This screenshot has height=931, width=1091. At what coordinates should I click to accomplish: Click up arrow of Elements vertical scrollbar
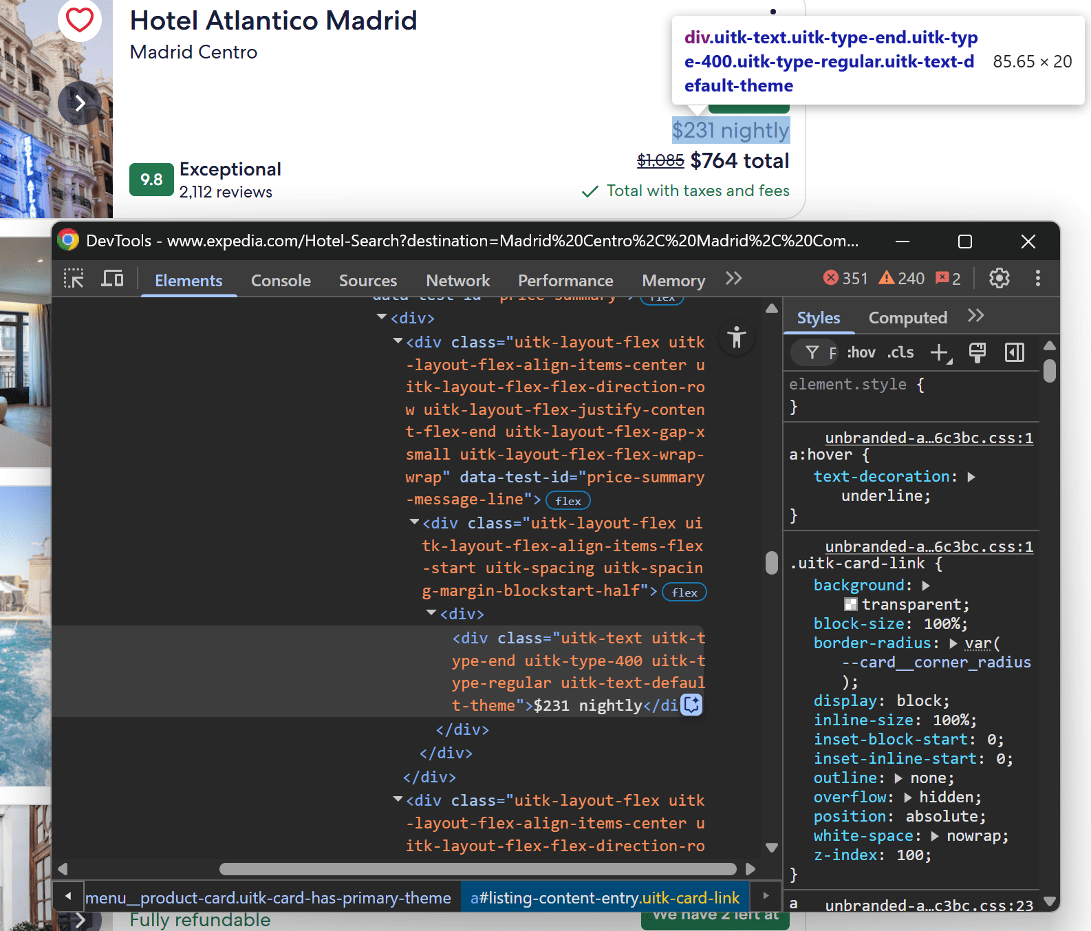point(772,309)
